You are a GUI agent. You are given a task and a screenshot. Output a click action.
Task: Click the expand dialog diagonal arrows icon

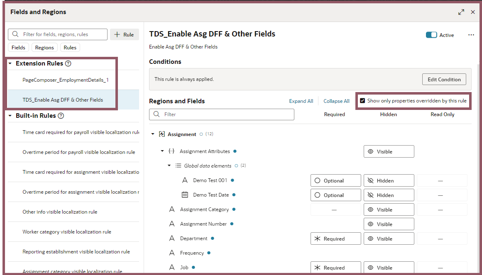(x=461, y=12)
